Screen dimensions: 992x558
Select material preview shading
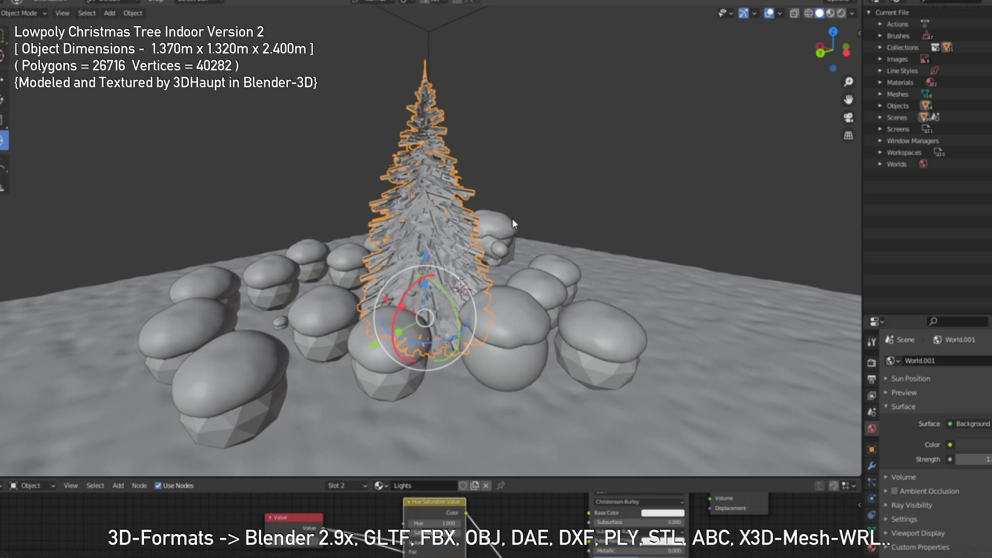point(830,14)
